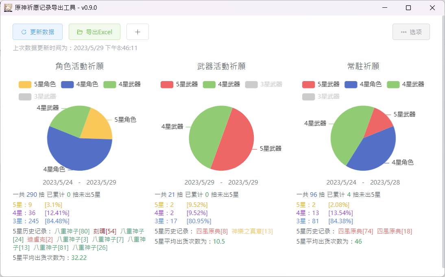Click 四風原典[74] history entry

pos(356,231)
